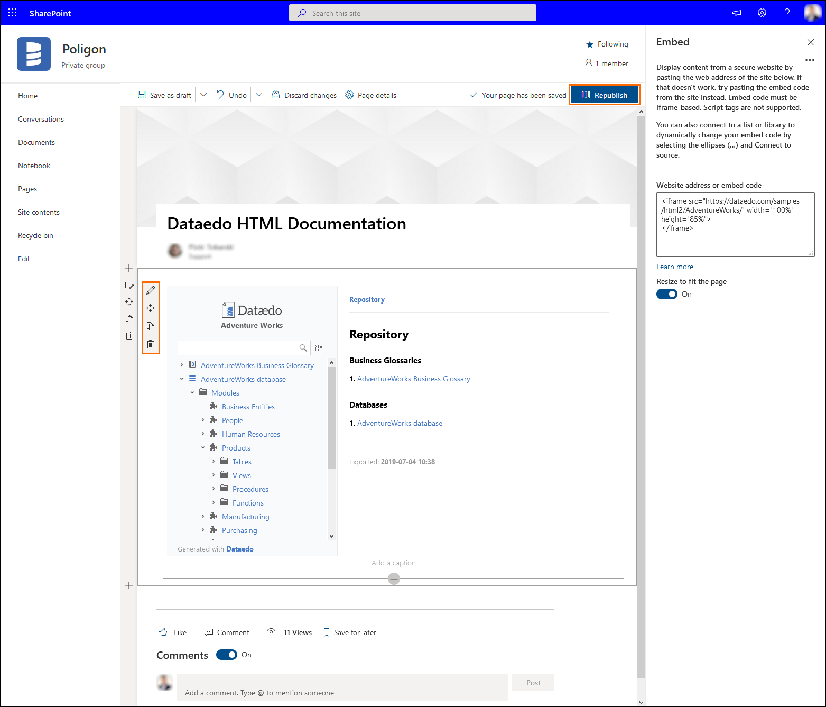Click the duplicate web part icon
826x707 pixels.
(151, 326)
